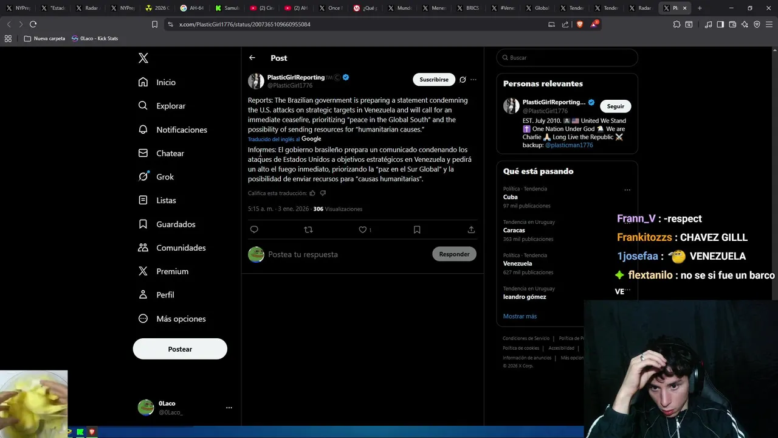Open Condiciones de Servicio link

point(526,338)
